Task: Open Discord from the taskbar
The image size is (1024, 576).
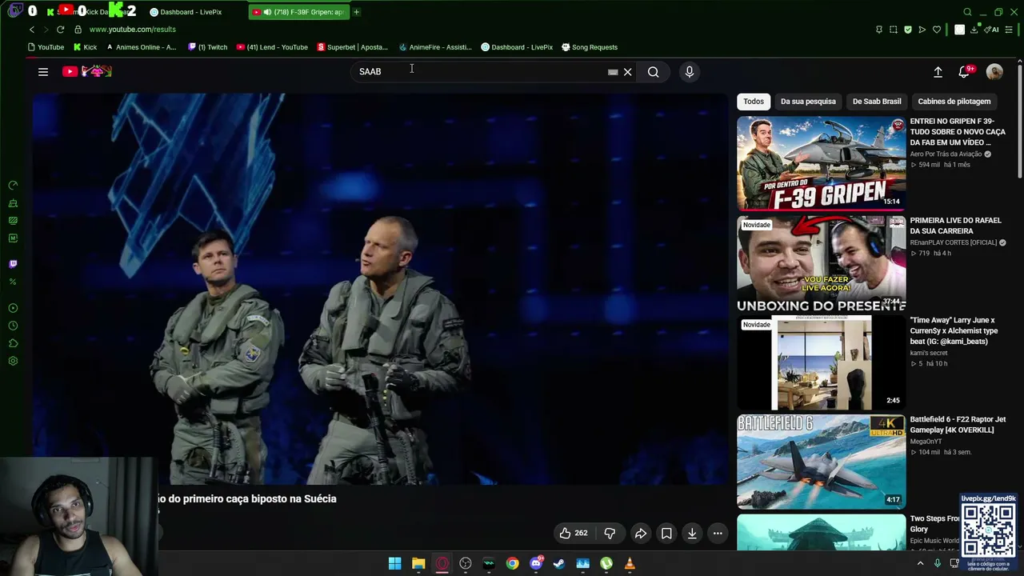Action: click(x=536, y=564)
